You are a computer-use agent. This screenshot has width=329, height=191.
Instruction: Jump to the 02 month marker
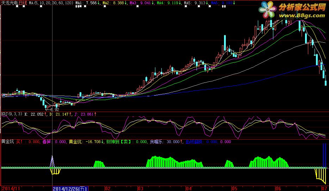(108, 188)
